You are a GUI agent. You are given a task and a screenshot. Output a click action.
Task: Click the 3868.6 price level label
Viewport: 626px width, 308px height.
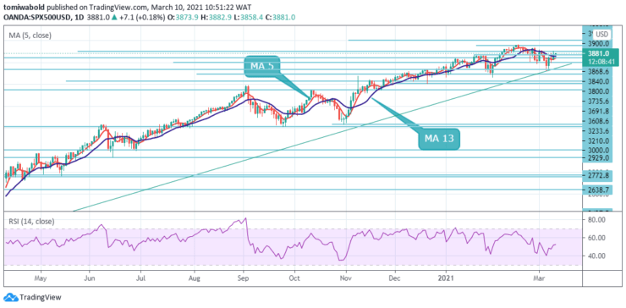(599, 72)
